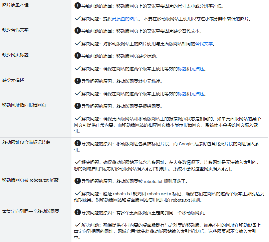This screenshot has height=242, width=269.
Task: Click the checkmark icon in 缺少元描述 row
Action: (77, 93)
